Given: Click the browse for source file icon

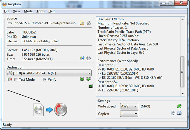Looking at the screenshot, I should point(82,23).
